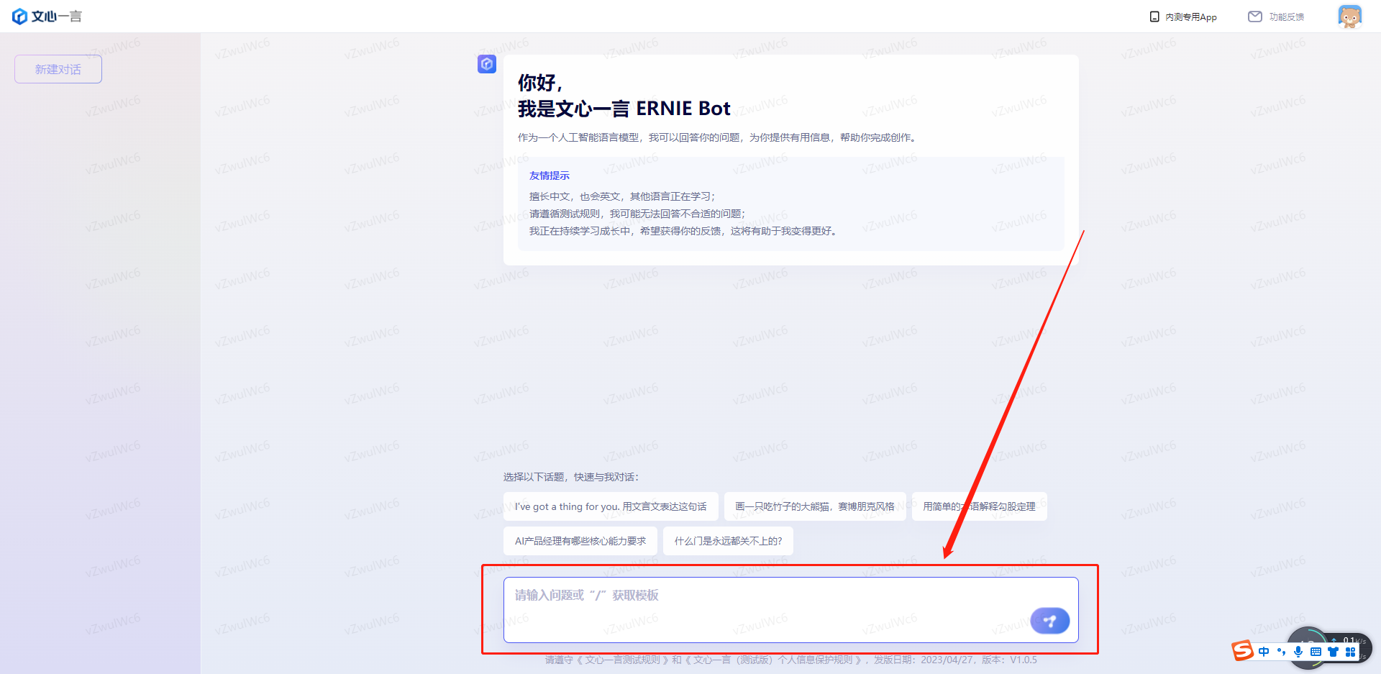
Task: Toggle the Sogou punctuation mode icon
Action: tap(1281, 652)
